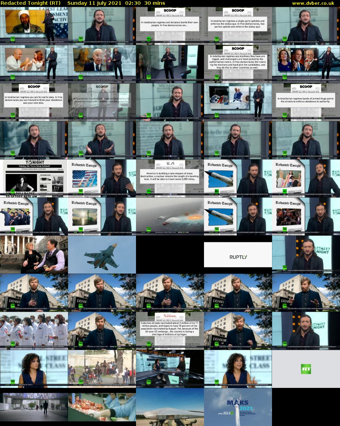Click the '30 mins' duration text

pos(155,3)
